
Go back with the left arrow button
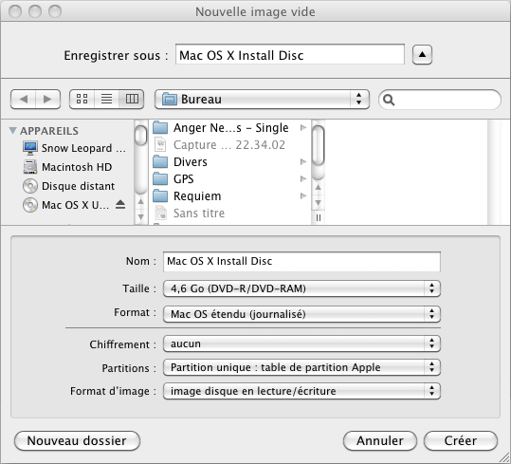[x=23, y=99]
